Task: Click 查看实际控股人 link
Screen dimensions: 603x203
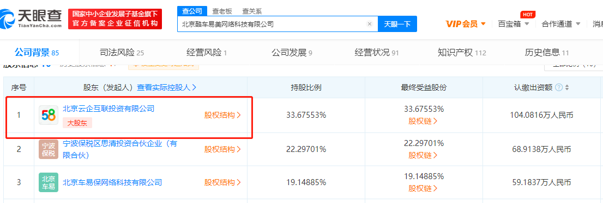Action: pyautogui.click(x=166, y=87)
